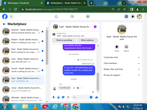Open Chrome three-dot menu

pyautogui.click(x=143, y=9)
